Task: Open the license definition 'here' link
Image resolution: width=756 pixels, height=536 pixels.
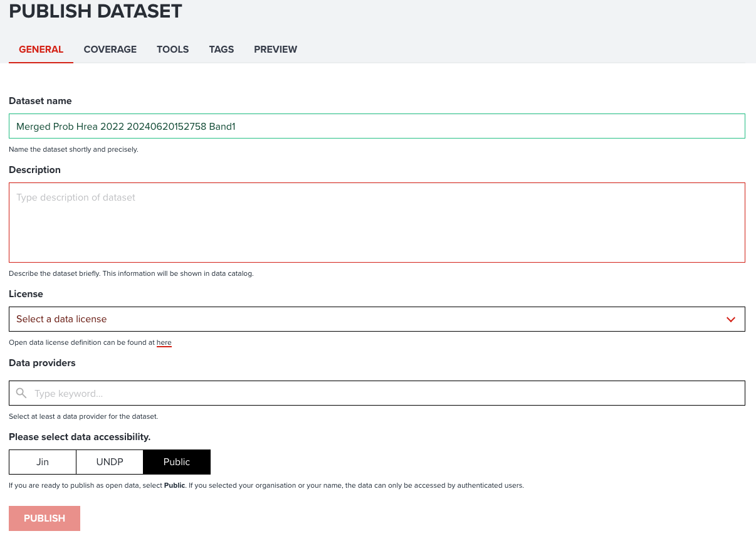Action: pos(164,342)
